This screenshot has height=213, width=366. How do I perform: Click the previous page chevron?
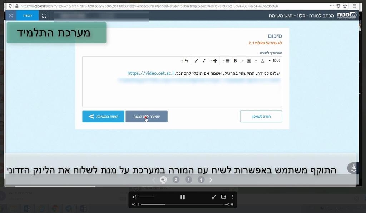(x=154, y=180)
